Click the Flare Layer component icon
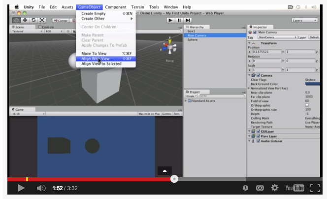This screenshot has height=199, width=327. pyautogui.click(x=254, y=136)
